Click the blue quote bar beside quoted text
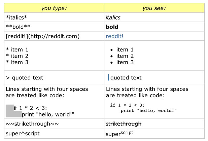Image resolution: width=208 pixels, height=141 pixels. (x=108, y=77)
